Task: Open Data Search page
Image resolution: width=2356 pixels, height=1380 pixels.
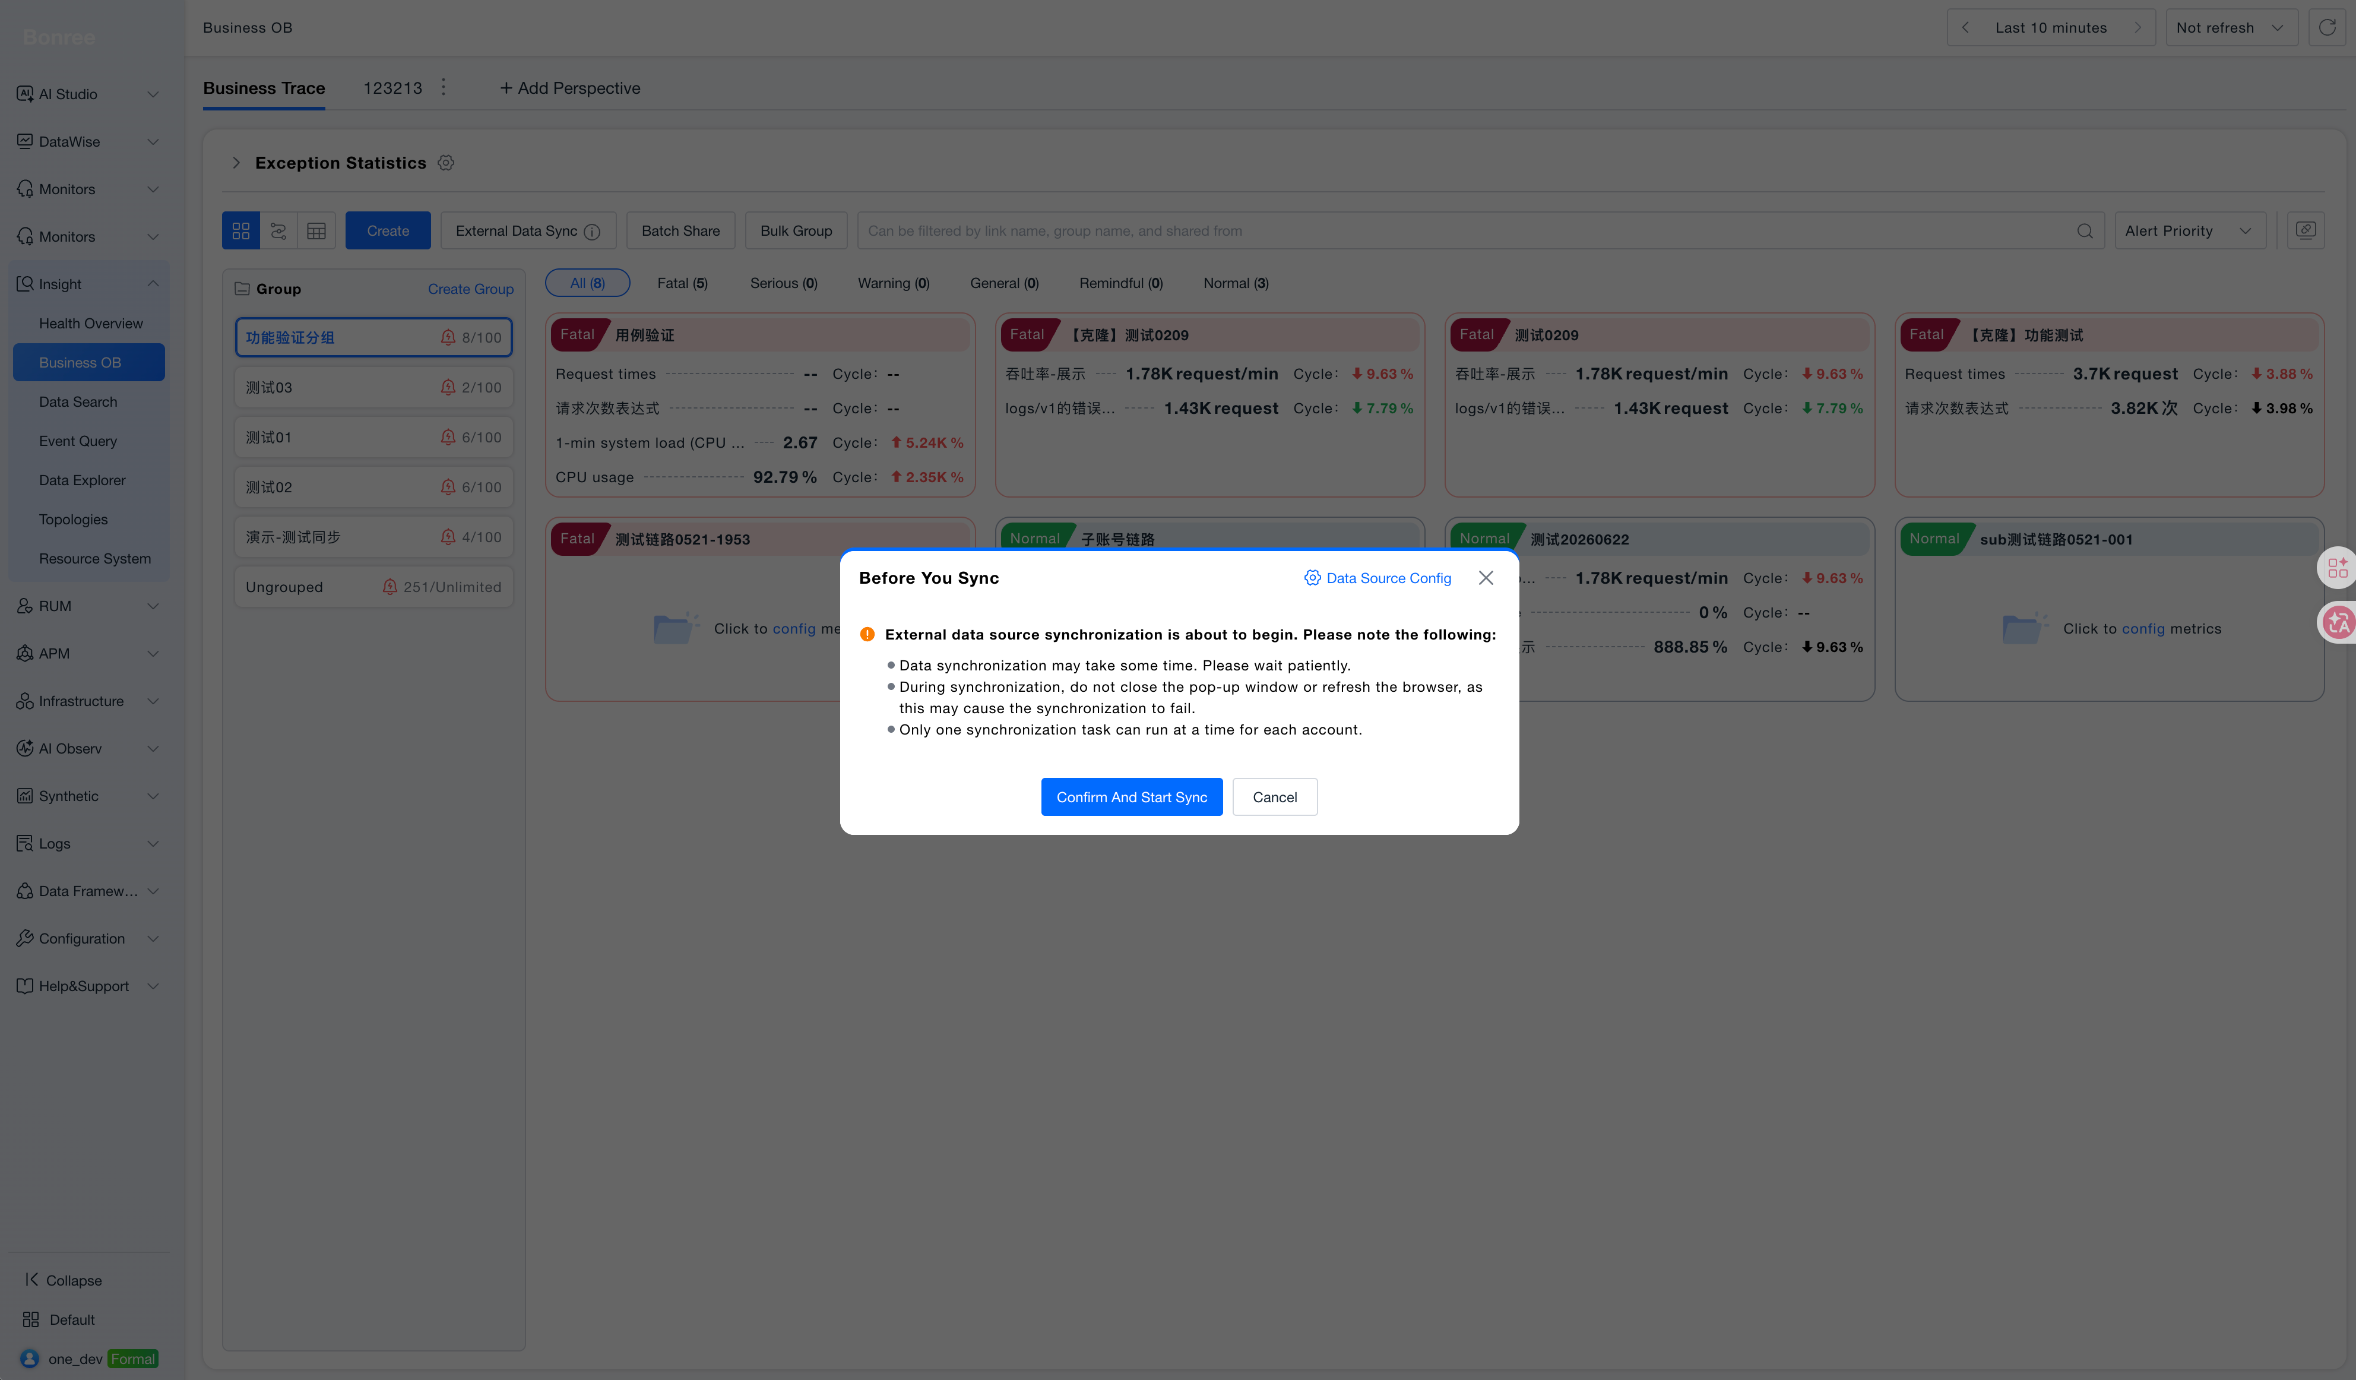Action: 78,401
